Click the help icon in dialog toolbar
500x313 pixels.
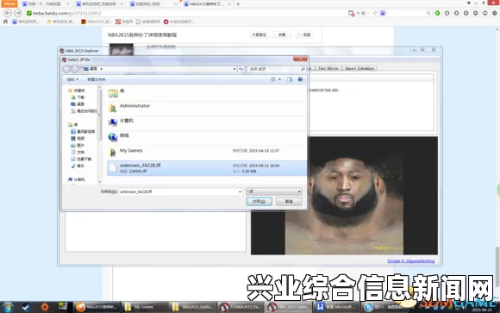[x=300, y=79]
